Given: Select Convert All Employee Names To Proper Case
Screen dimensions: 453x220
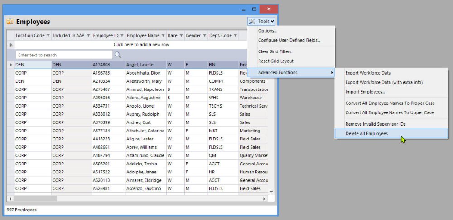Looking at the screenshot, I should tap(390, 103).
